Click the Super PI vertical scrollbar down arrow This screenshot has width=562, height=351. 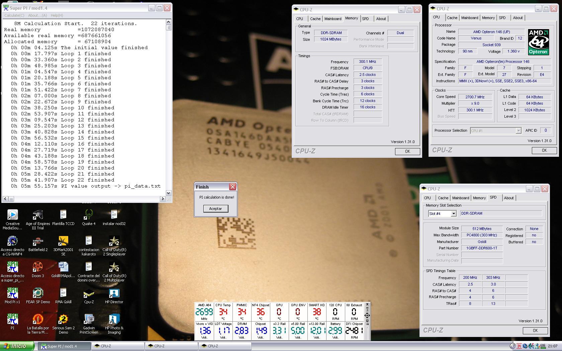coord(169,193)
